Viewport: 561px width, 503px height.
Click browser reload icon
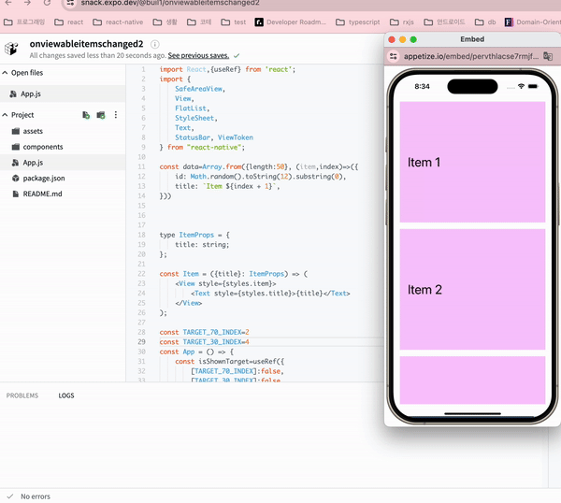tap(49, 4)
